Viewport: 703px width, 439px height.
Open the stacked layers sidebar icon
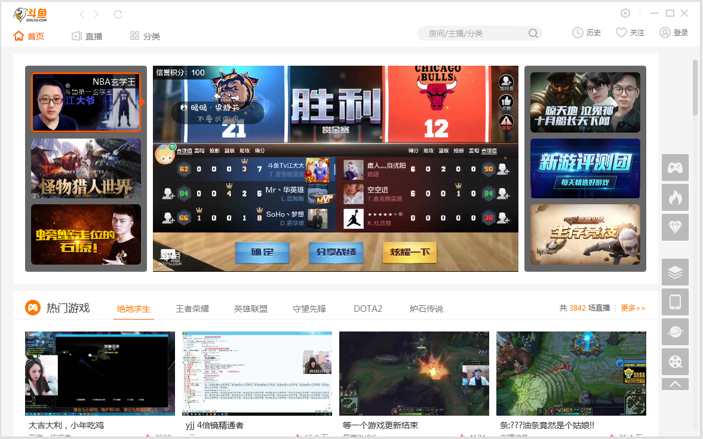675,272
